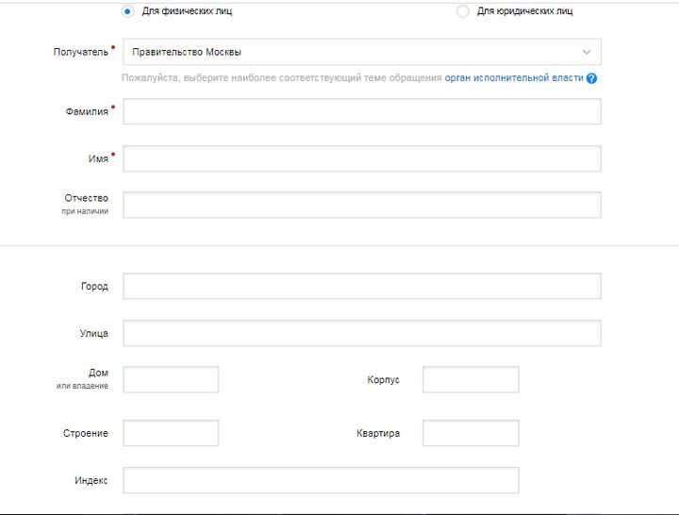The width and height of the screenshot is (679, 515).
Task: Focus the 'Улица' text field
Action: coord(361,333)
